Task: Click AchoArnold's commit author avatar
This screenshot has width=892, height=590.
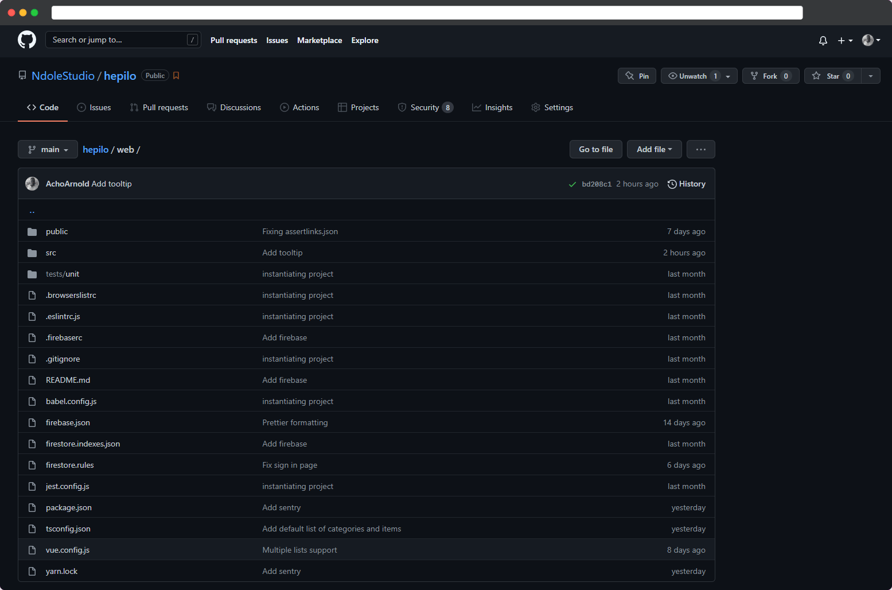Action: tap(32, 184)
